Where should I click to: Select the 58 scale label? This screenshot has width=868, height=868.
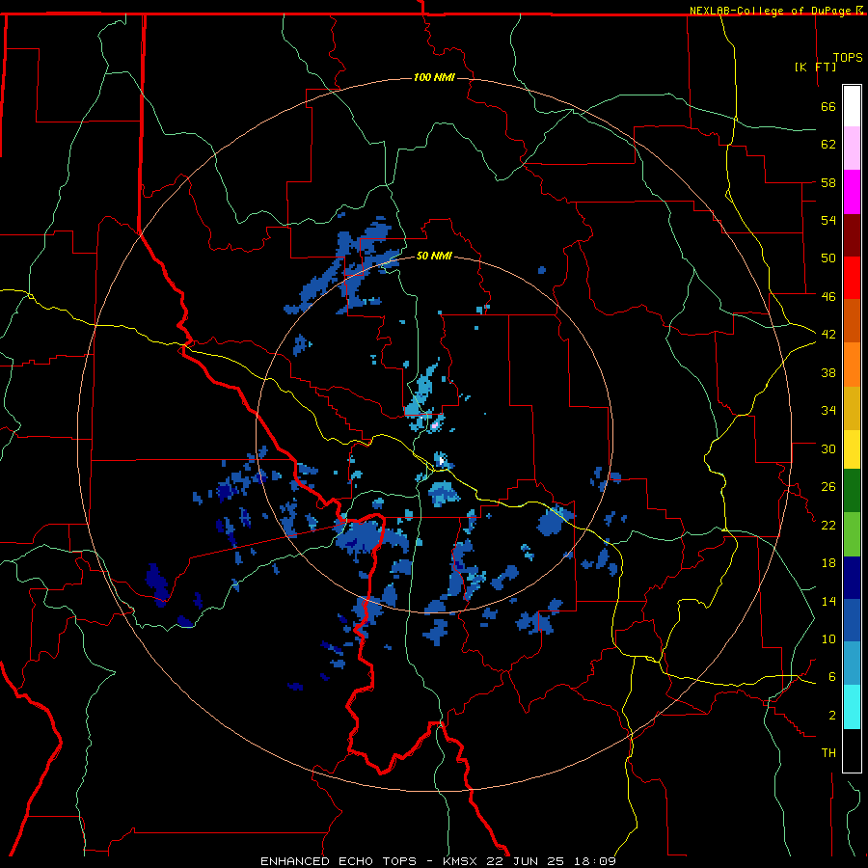click(x=828, y=182)
